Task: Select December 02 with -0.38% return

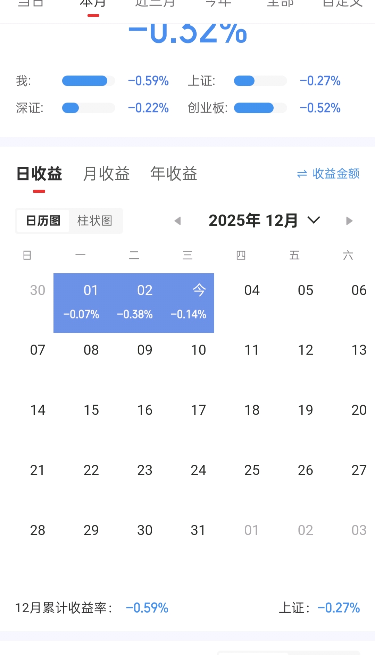Action: [x=135, y=302]
